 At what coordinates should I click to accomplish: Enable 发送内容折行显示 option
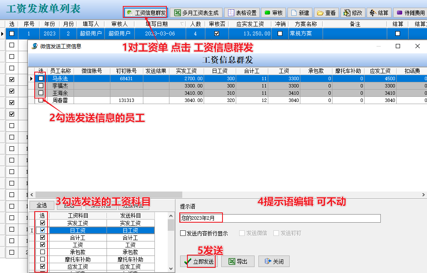[x=183, y=233]
